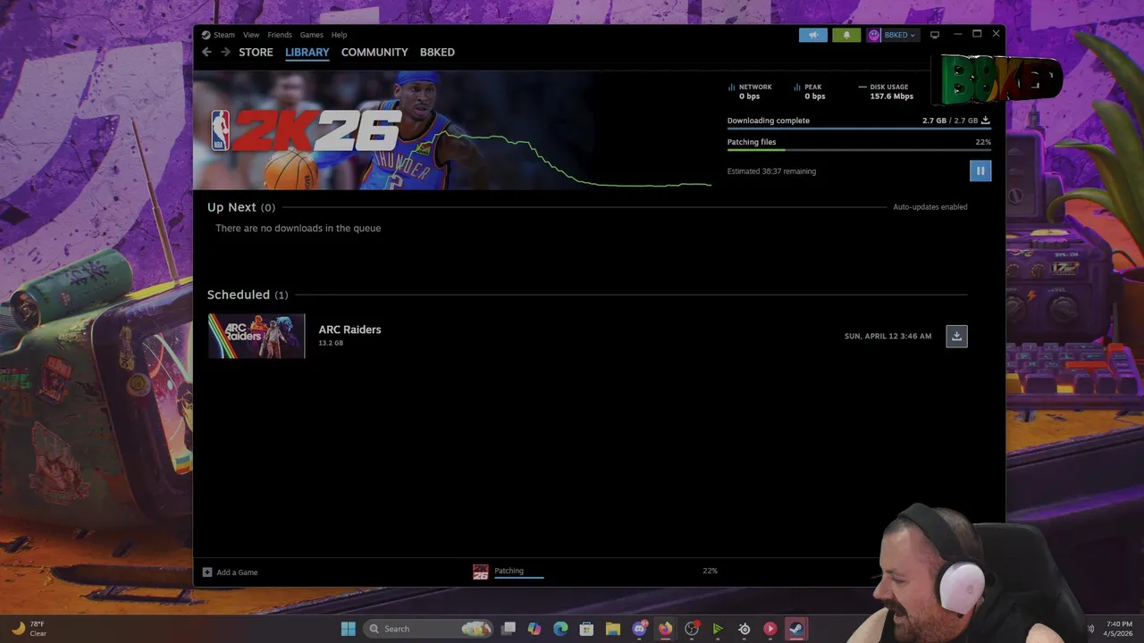Open SteelSeries app from the taskbar
Screen dimensions: 1144x643
744,629
